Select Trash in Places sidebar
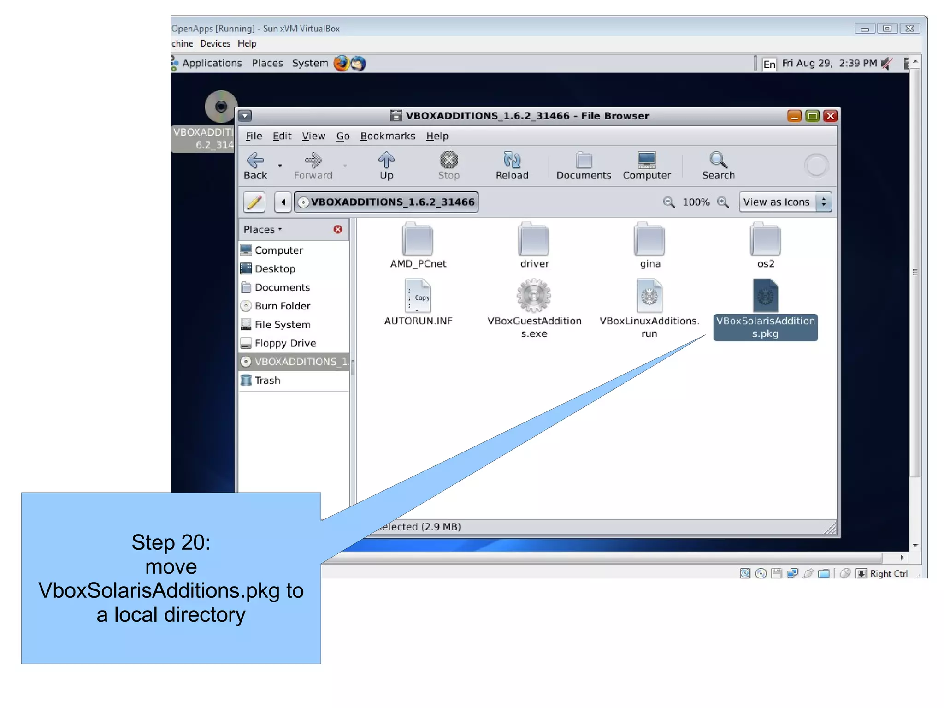Screen dimensions: 944x708 pos(294,380)
